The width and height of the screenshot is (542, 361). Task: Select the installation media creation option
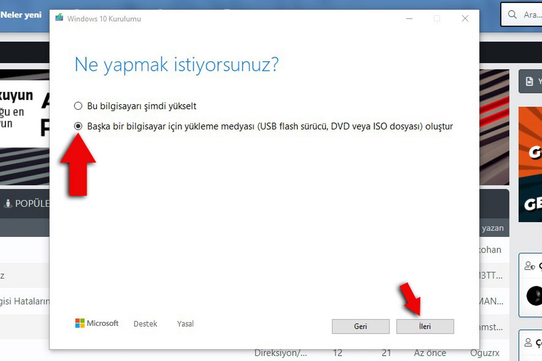(x=78, y=126)
